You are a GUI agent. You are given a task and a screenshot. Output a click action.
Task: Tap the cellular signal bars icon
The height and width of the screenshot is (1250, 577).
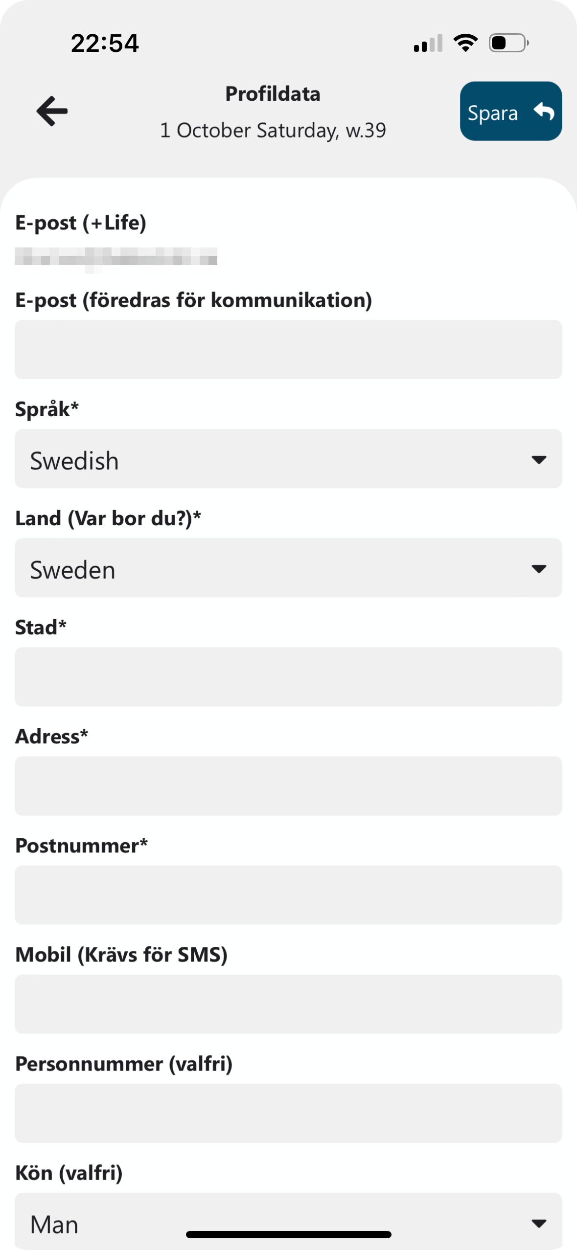tap(428, 43)
